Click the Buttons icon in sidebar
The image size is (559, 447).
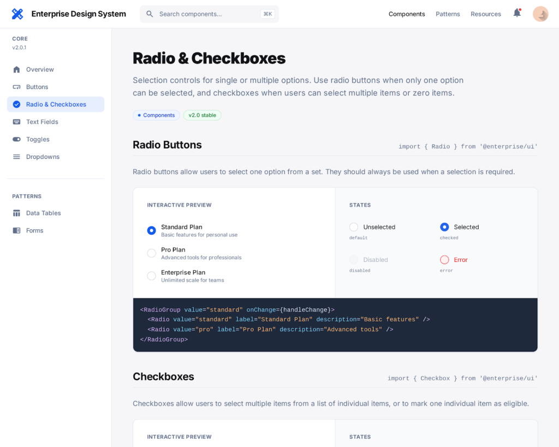point(16,87)
